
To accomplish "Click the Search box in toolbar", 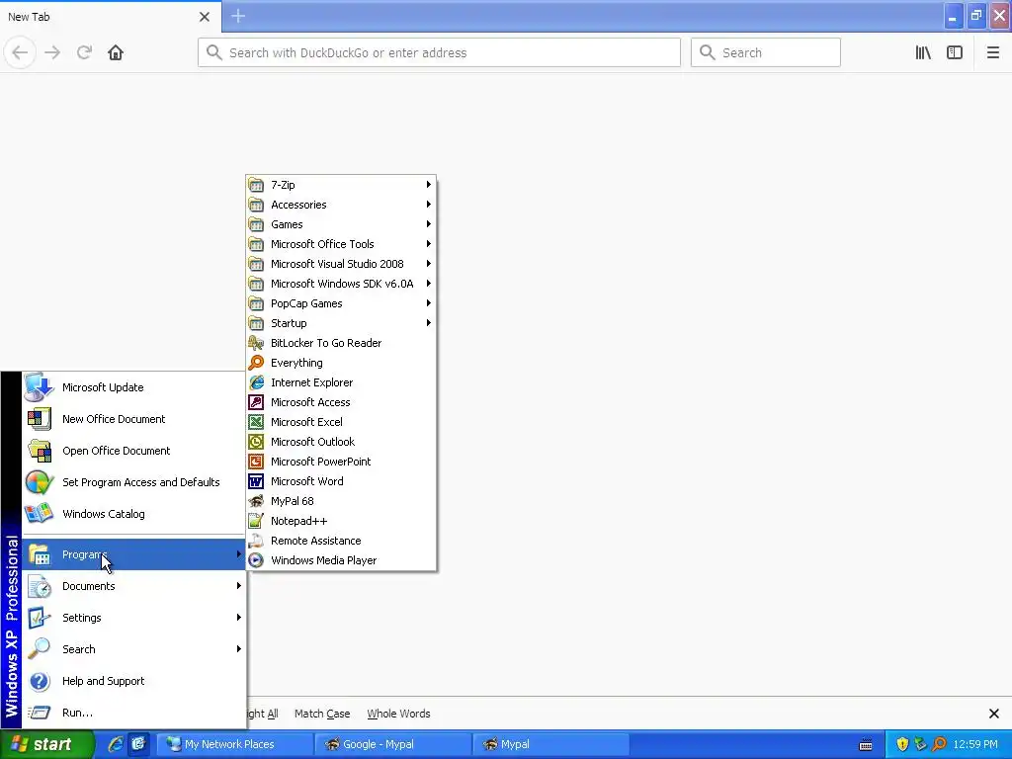I will pyautogui.click(x=766, y=52).
